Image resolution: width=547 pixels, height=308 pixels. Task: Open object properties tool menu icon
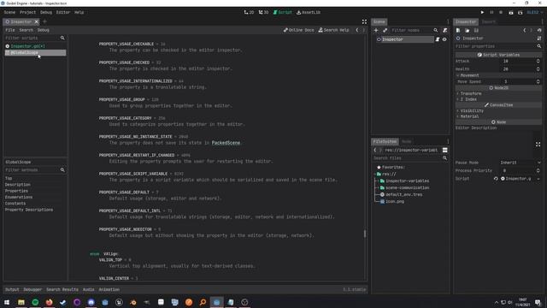(x=539, y=38)
